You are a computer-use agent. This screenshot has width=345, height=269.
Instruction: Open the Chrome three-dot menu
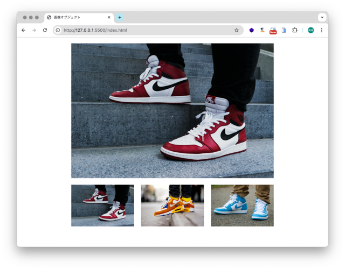pos(321,30)
